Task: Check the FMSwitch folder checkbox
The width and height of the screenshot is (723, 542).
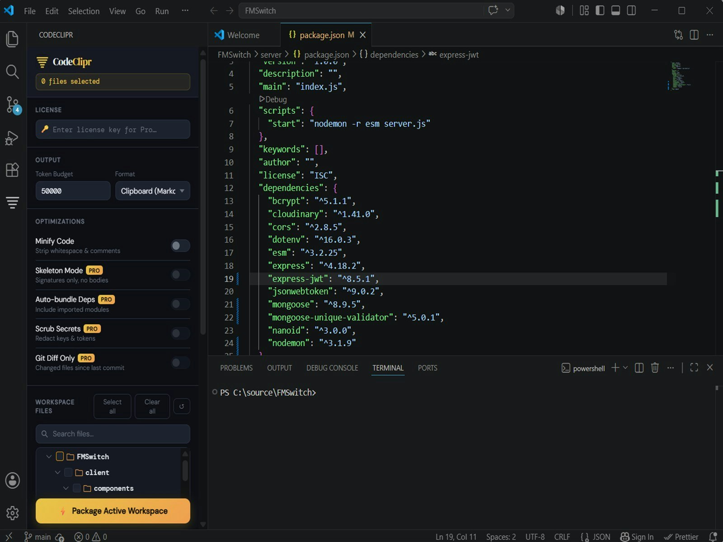Action: point(60,456)
